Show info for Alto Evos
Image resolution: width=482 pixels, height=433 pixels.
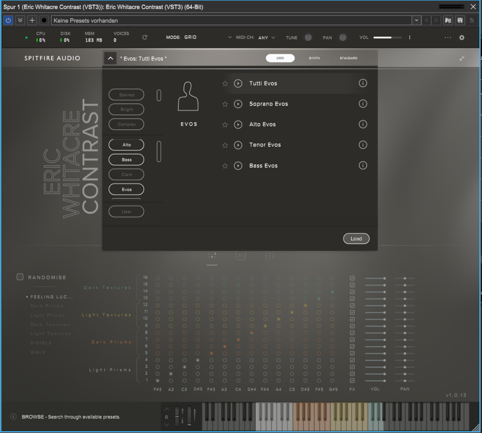363,124
